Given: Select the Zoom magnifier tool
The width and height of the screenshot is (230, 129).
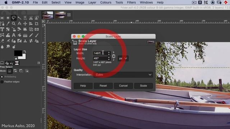Looking at the screenshot, I should (14, 24).
